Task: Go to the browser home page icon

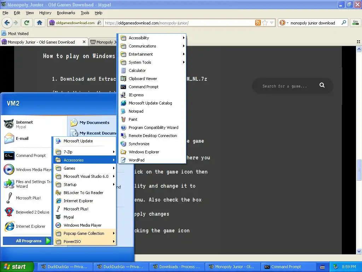Action: [40, 23]
